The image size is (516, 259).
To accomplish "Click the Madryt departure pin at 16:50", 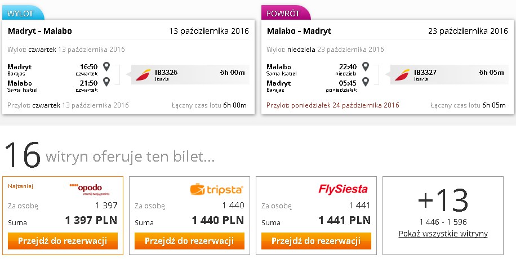I will coord(106,66).
